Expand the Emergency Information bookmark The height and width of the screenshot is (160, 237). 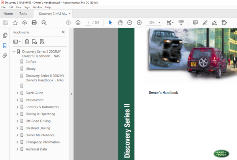[x=17, y=142]
